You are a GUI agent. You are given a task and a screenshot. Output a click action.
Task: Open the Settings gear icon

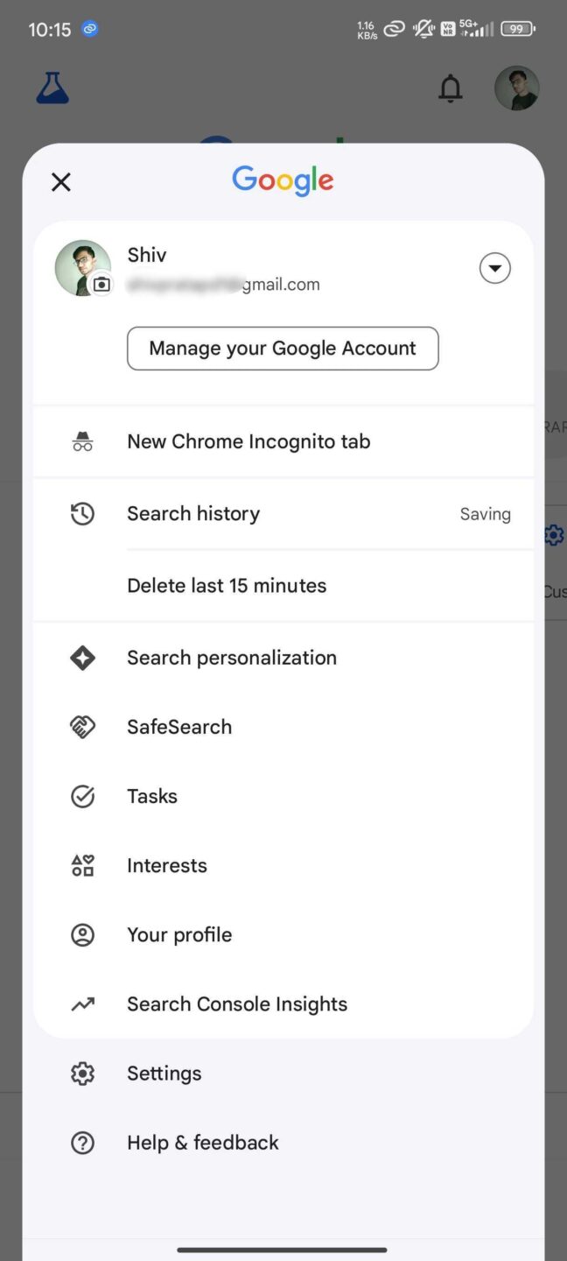[x=82, y=1073]
